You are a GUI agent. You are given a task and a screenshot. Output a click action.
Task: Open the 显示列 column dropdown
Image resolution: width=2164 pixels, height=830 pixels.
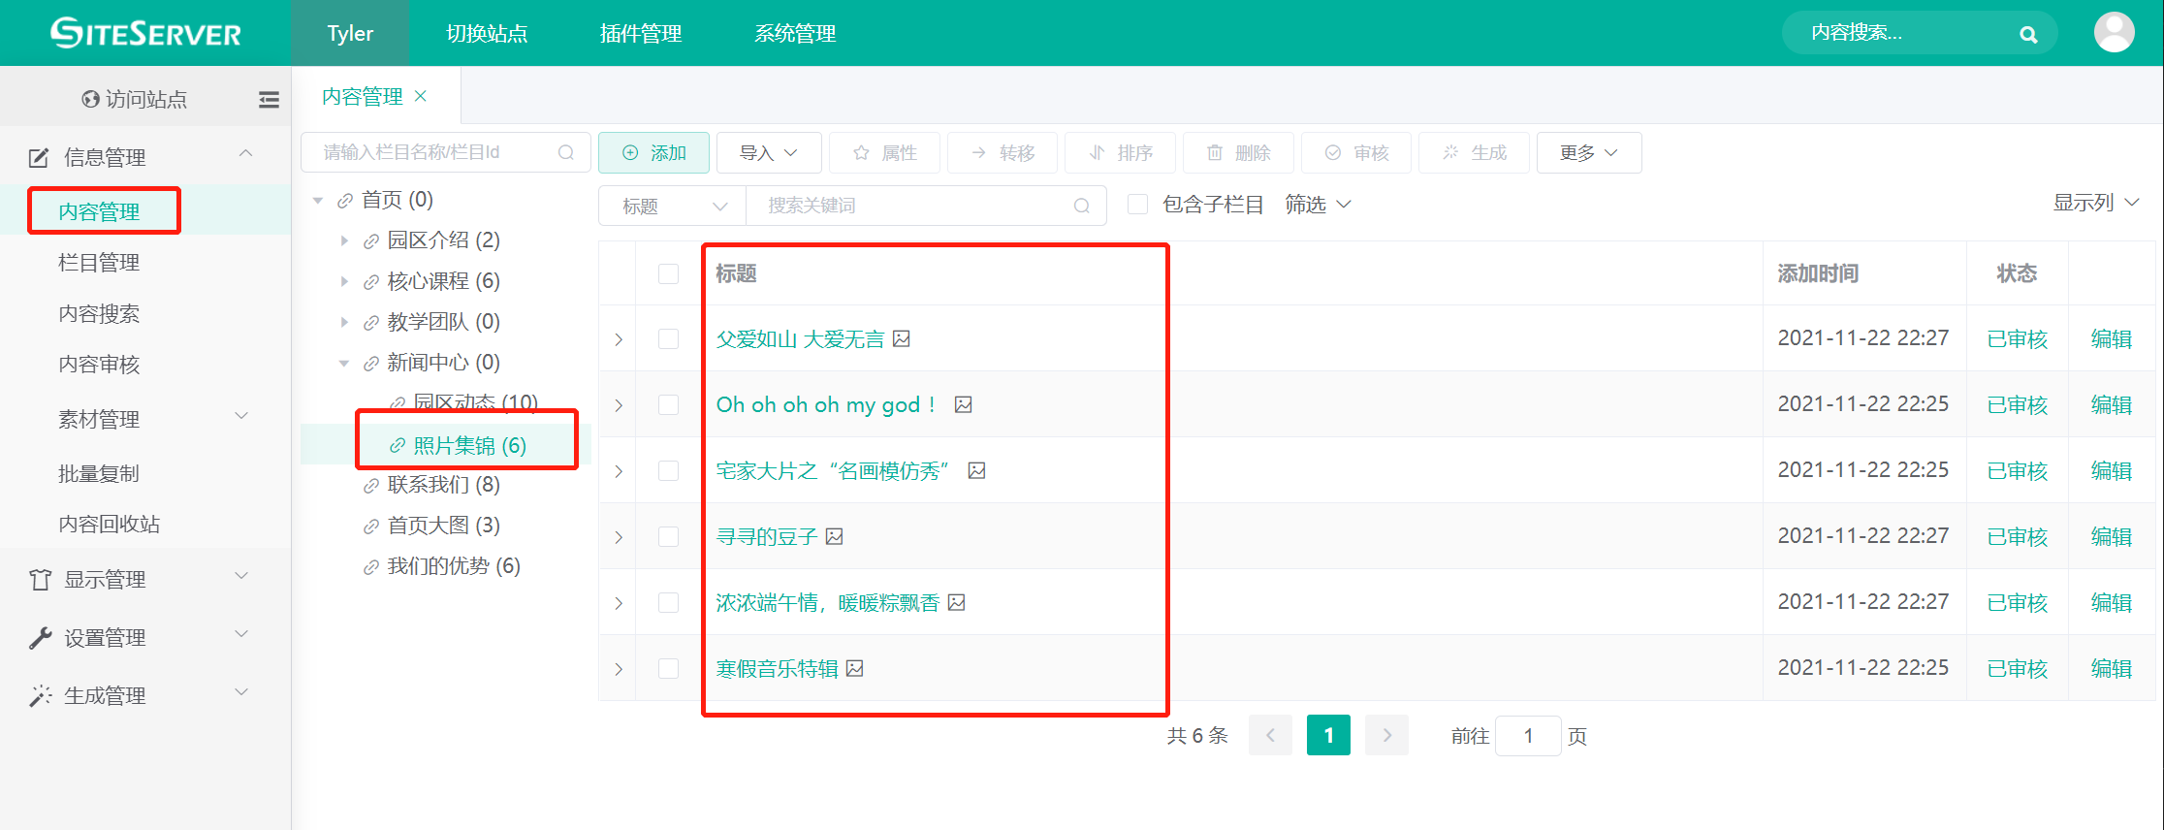(2095, 203)
